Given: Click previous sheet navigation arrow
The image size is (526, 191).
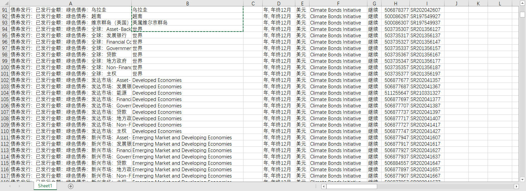Looking at the screenshot, I should click(x=10, y=186).
